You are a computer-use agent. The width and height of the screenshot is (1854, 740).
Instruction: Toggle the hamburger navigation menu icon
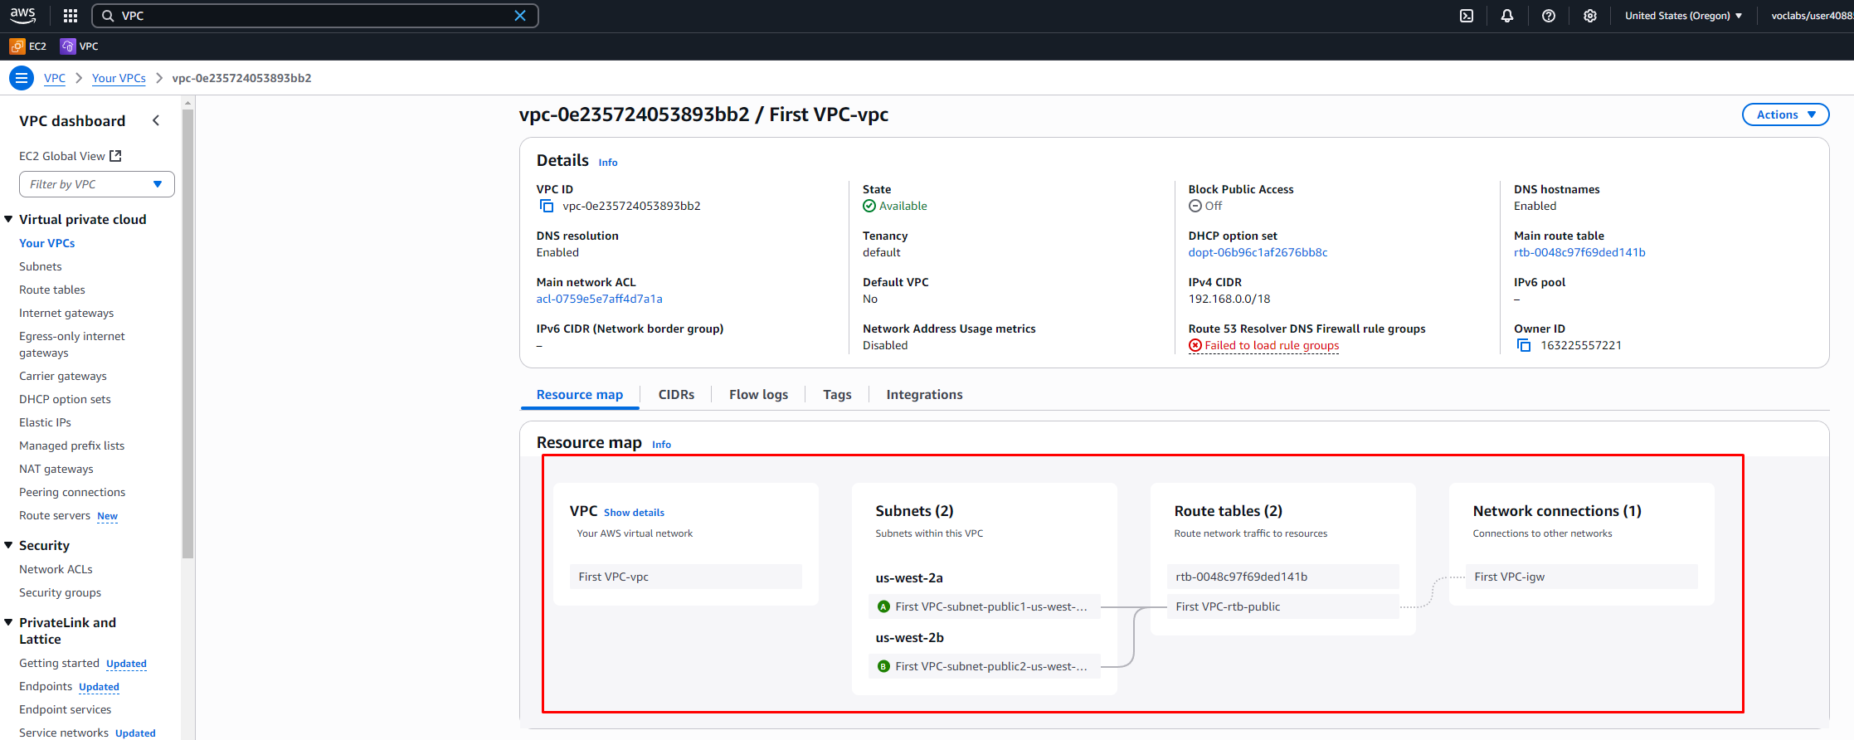(x=22, y=78)
